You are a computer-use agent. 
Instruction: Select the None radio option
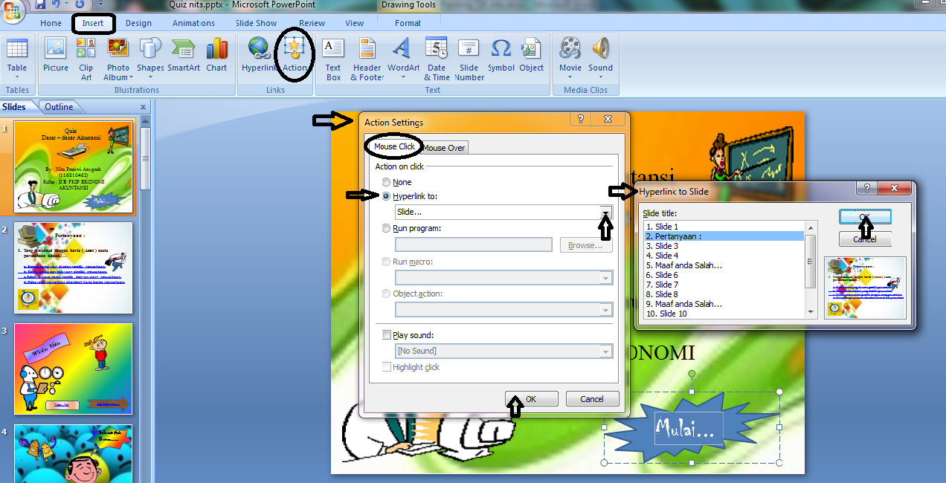tap(386, 182)
